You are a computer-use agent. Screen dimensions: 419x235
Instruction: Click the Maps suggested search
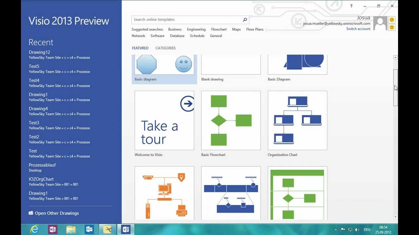[x=236, y=29]
